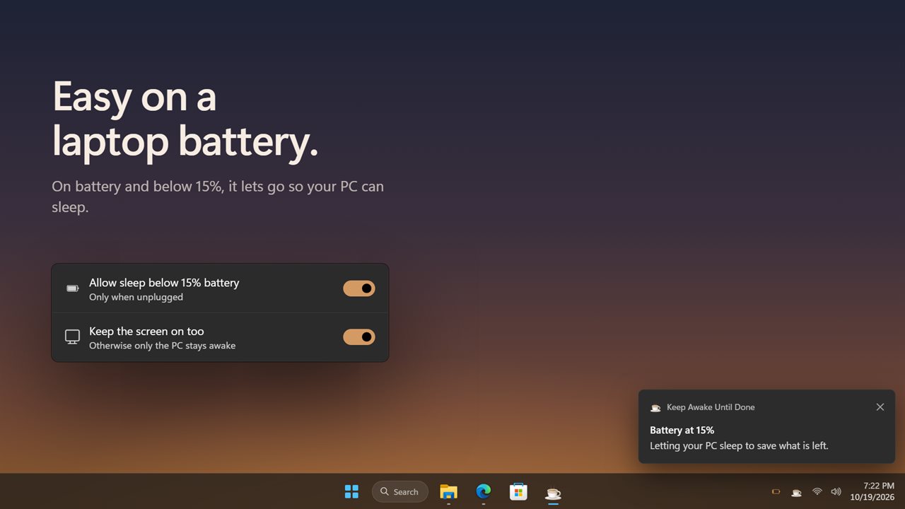Image resolution: width=905 pixels, height=509 pixels.
Task: Click the battery icon beside Allow sleep
Action: [x=72, y=288]
